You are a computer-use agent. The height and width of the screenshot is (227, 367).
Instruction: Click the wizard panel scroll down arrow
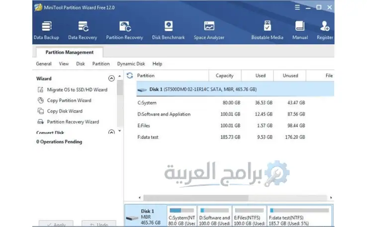coord(120,131)
